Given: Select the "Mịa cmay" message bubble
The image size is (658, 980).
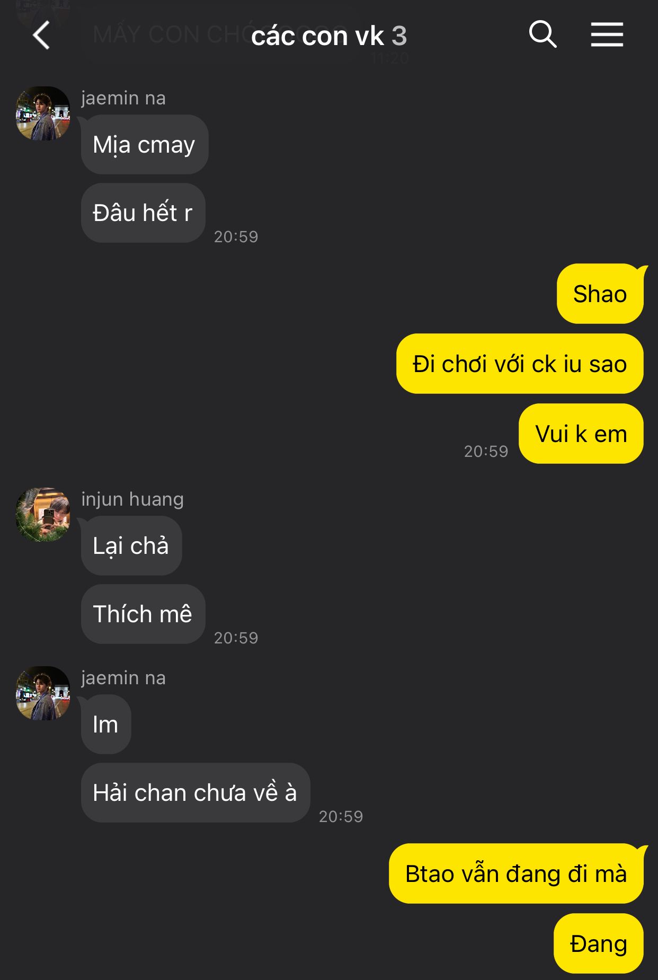Looking at the screenshot, I should click(x=145, y=145).
